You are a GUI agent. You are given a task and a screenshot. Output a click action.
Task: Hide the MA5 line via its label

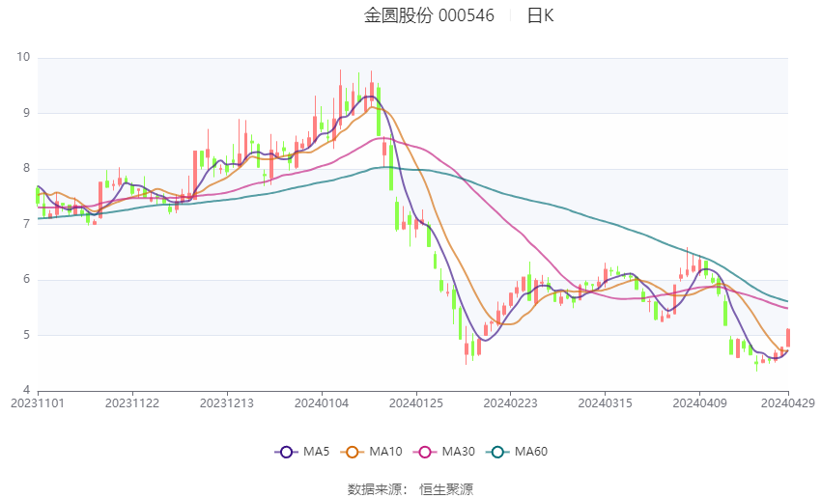[x=316, y=452]
